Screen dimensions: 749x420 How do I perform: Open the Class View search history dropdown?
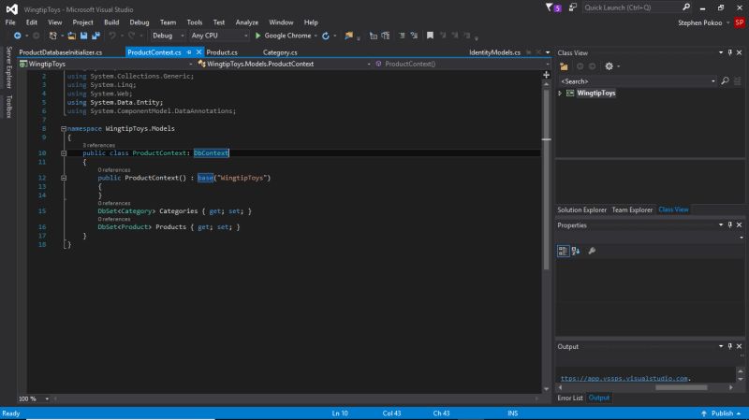[x=713, y=81]
